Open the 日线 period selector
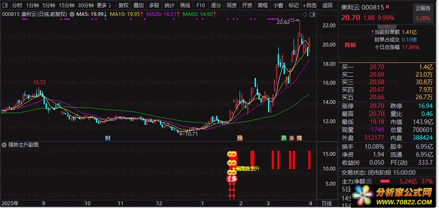 tap(327, 203)
